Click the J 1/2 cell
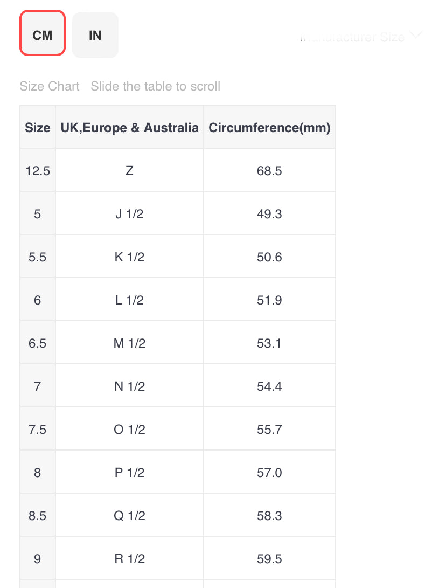Screen dimensions: 446x588 point(129,214)
